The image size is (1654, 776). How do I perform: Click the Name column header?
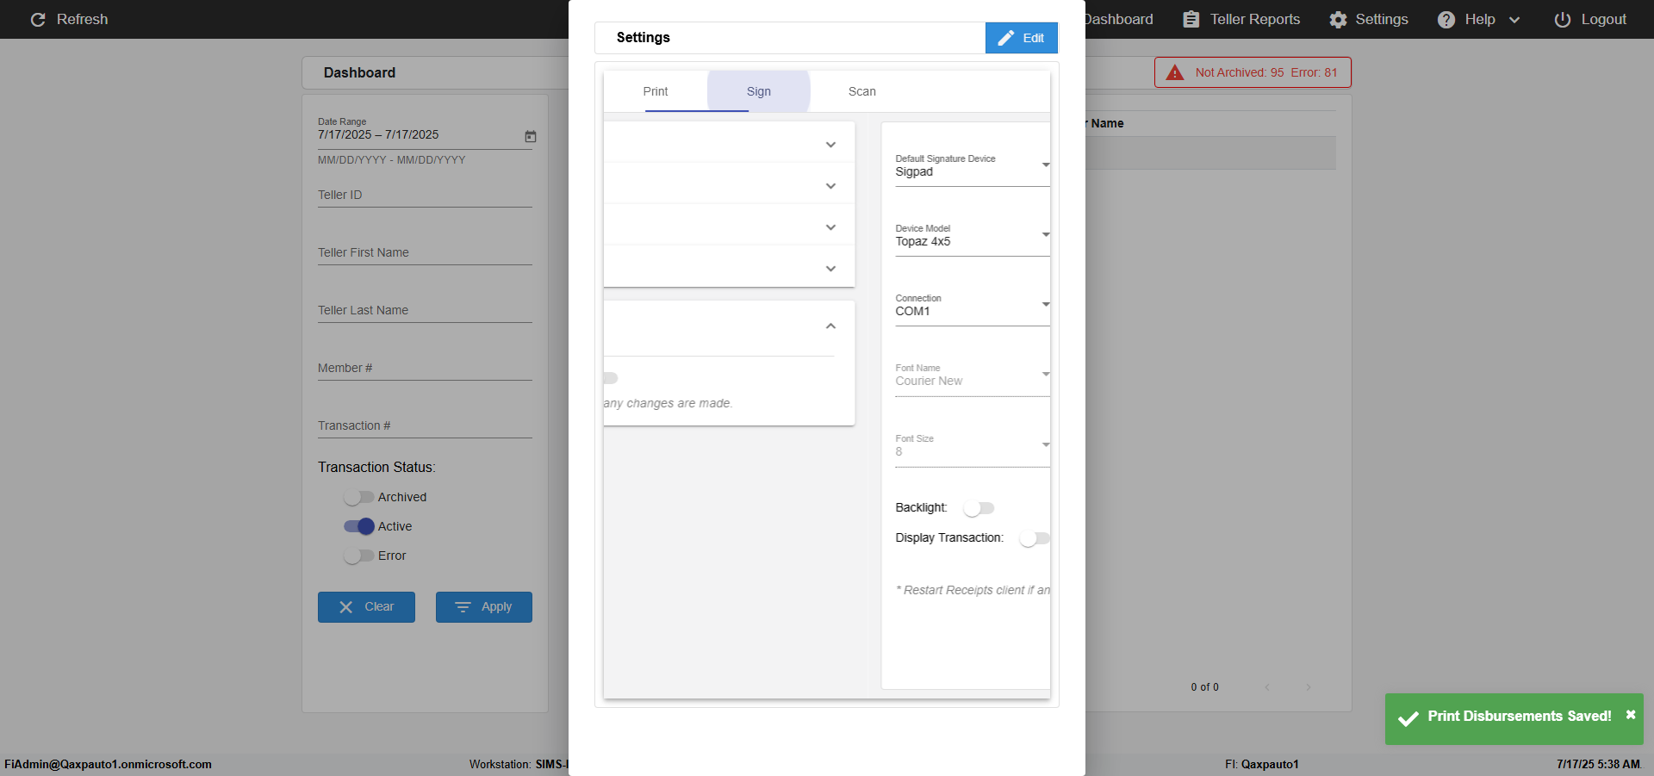1107,123
